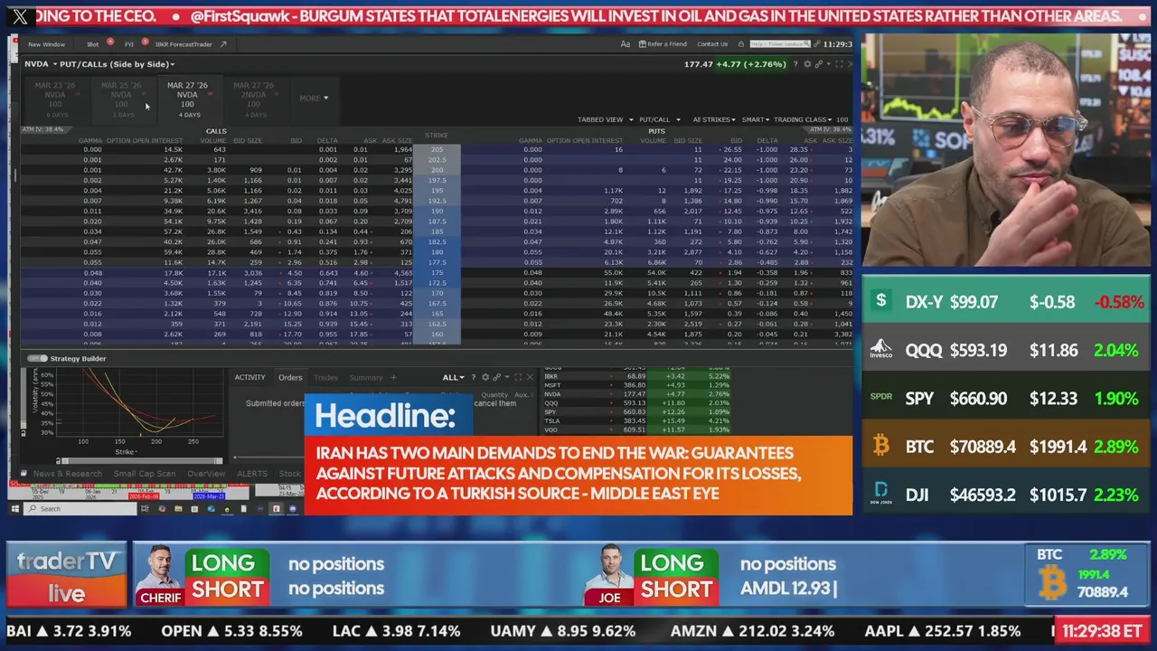Open the TABBED VIEW dropdown
The image size is (1157, 651).
click(x=605, y=119)
